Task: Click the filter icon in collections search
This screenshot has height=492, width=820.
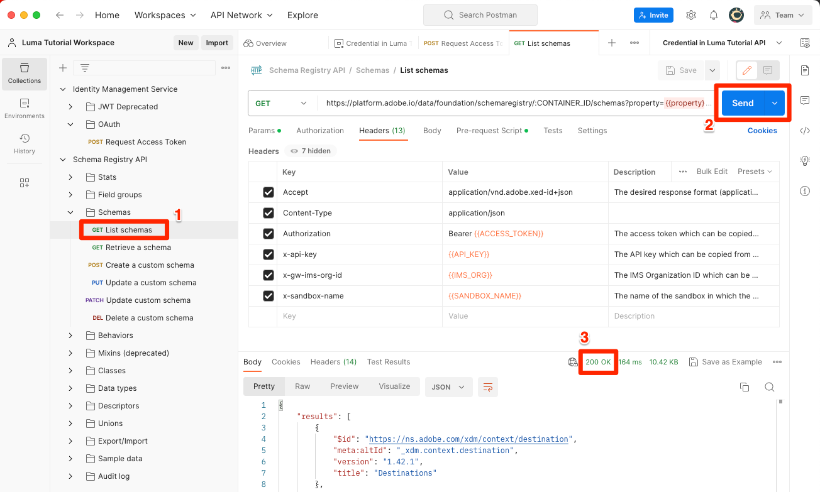Action: [85, 68]
